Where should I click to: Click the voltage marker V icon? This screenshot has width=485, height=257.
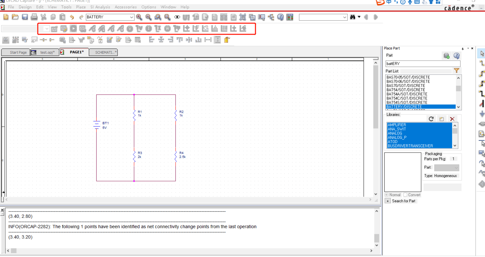[130, 28]
